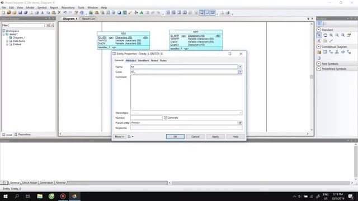Select the File tool in Conceptual Diagram
This screenshot has height=201, width=358.
tap(319, 58)
